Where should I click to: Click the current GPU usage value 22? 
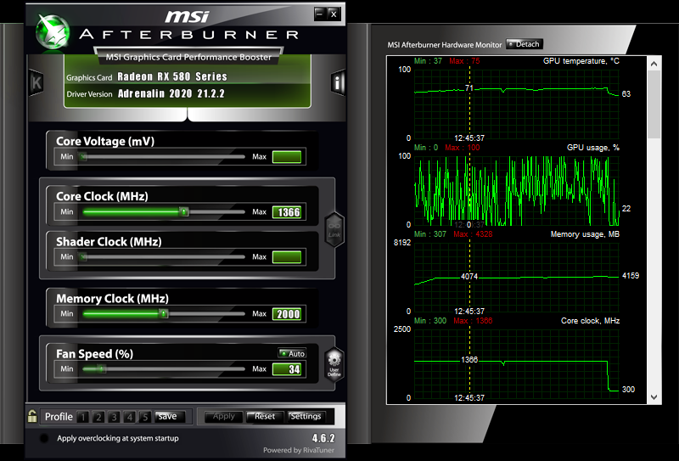[x=626, y=209]
